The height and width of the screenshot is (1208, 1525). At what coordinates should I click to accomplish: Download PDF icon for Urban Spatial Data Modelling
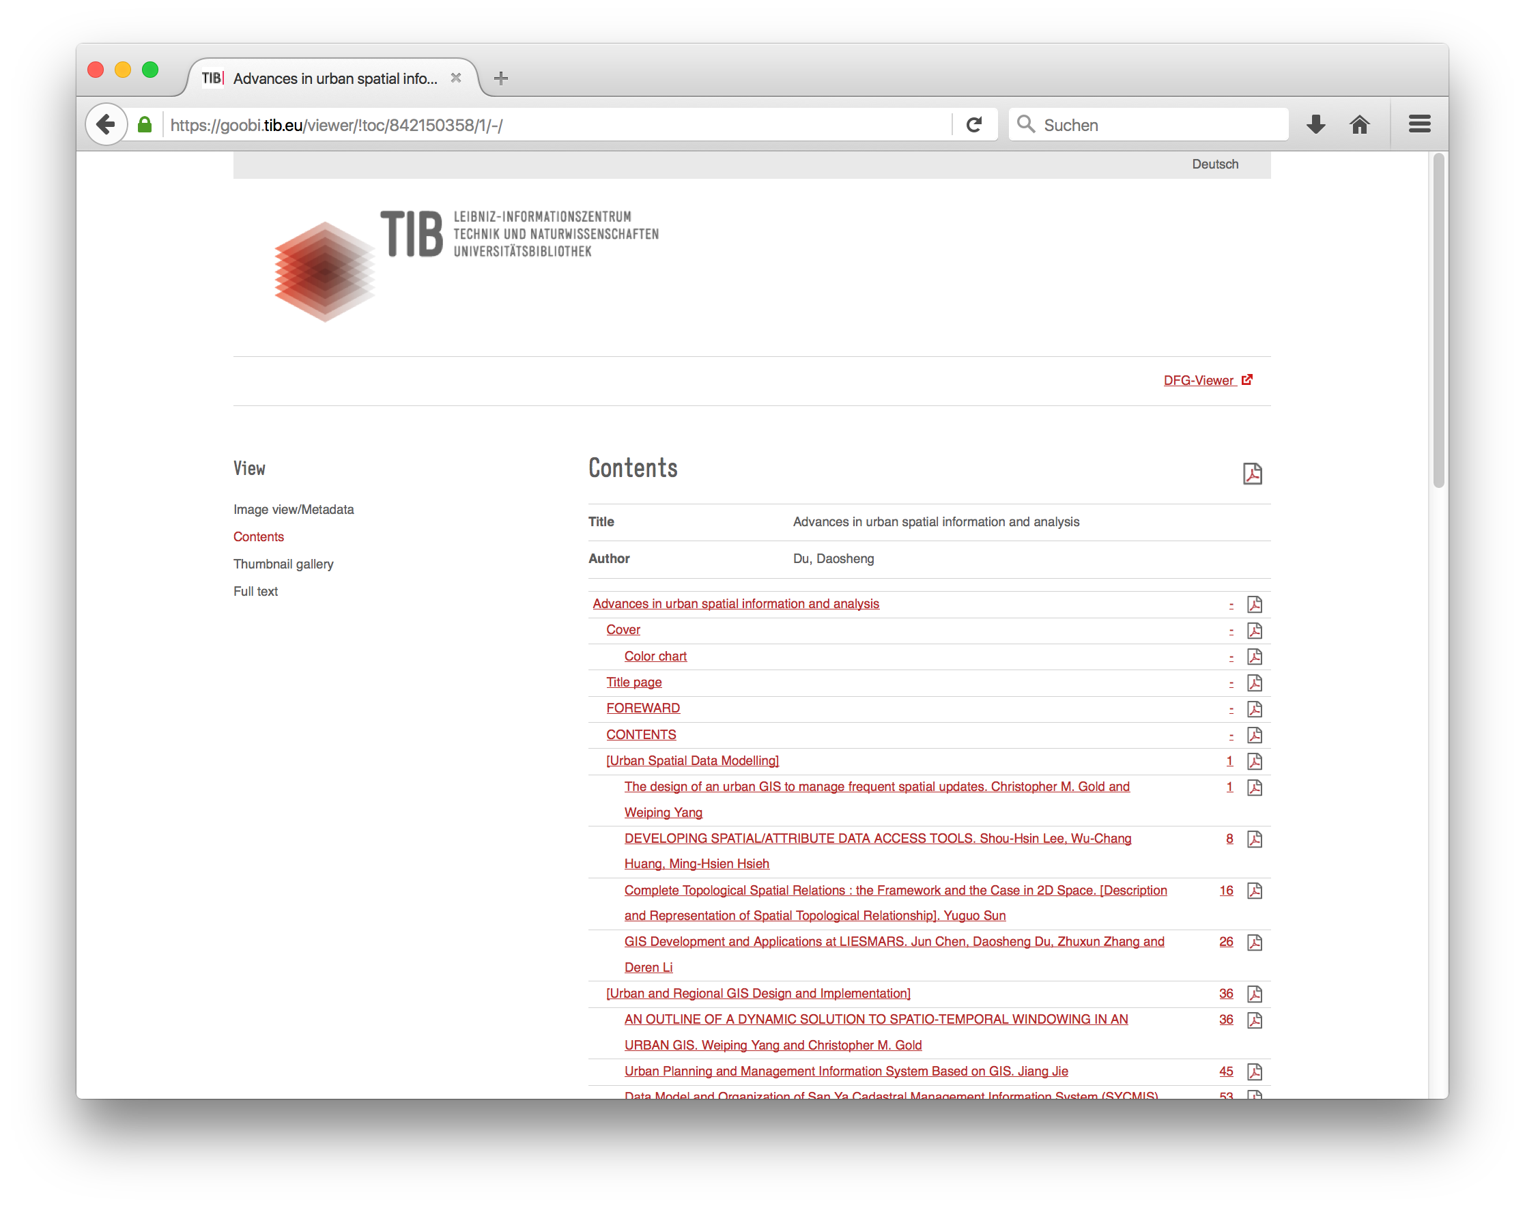tap(1254, 761)
